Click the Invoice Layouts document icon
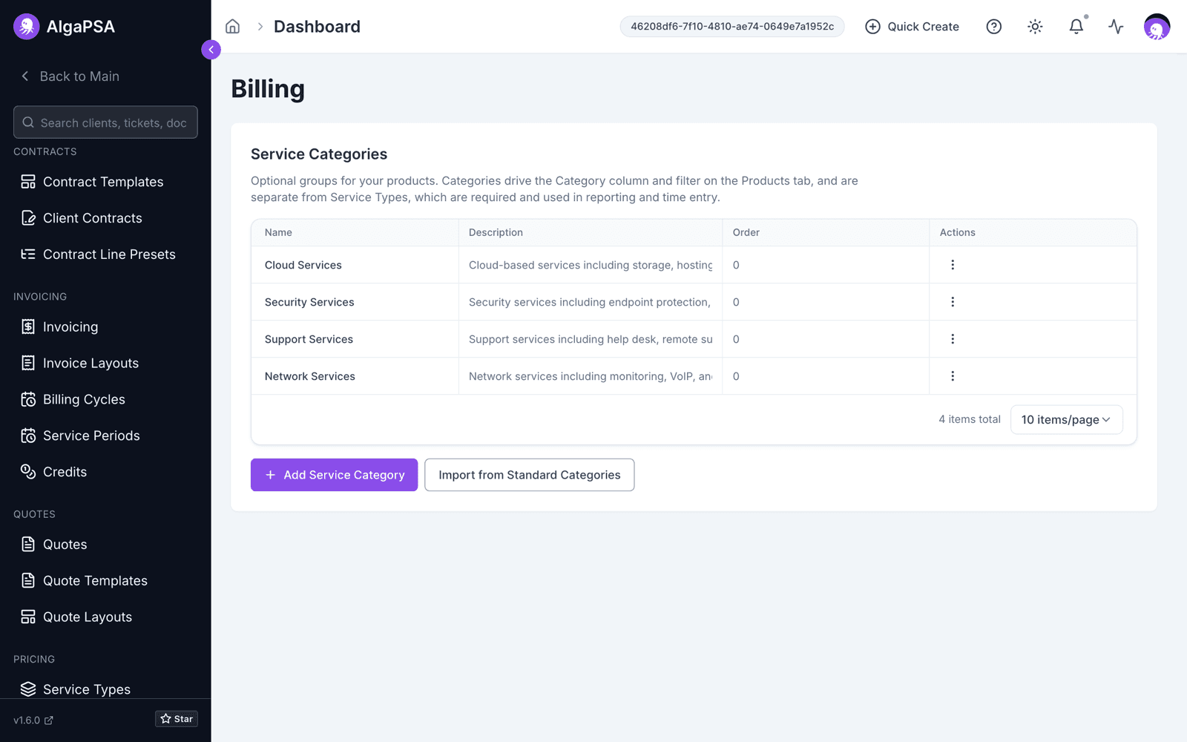Screen dimensions: 1187x742 (x=28, y=363)
